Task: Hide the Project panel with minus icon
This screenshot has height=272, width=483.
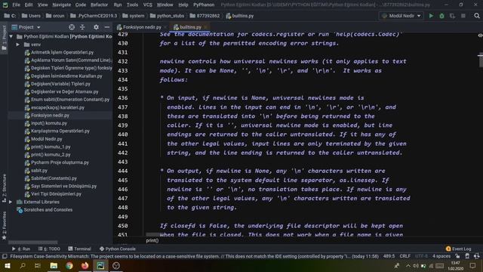Action: click(106, 27)
